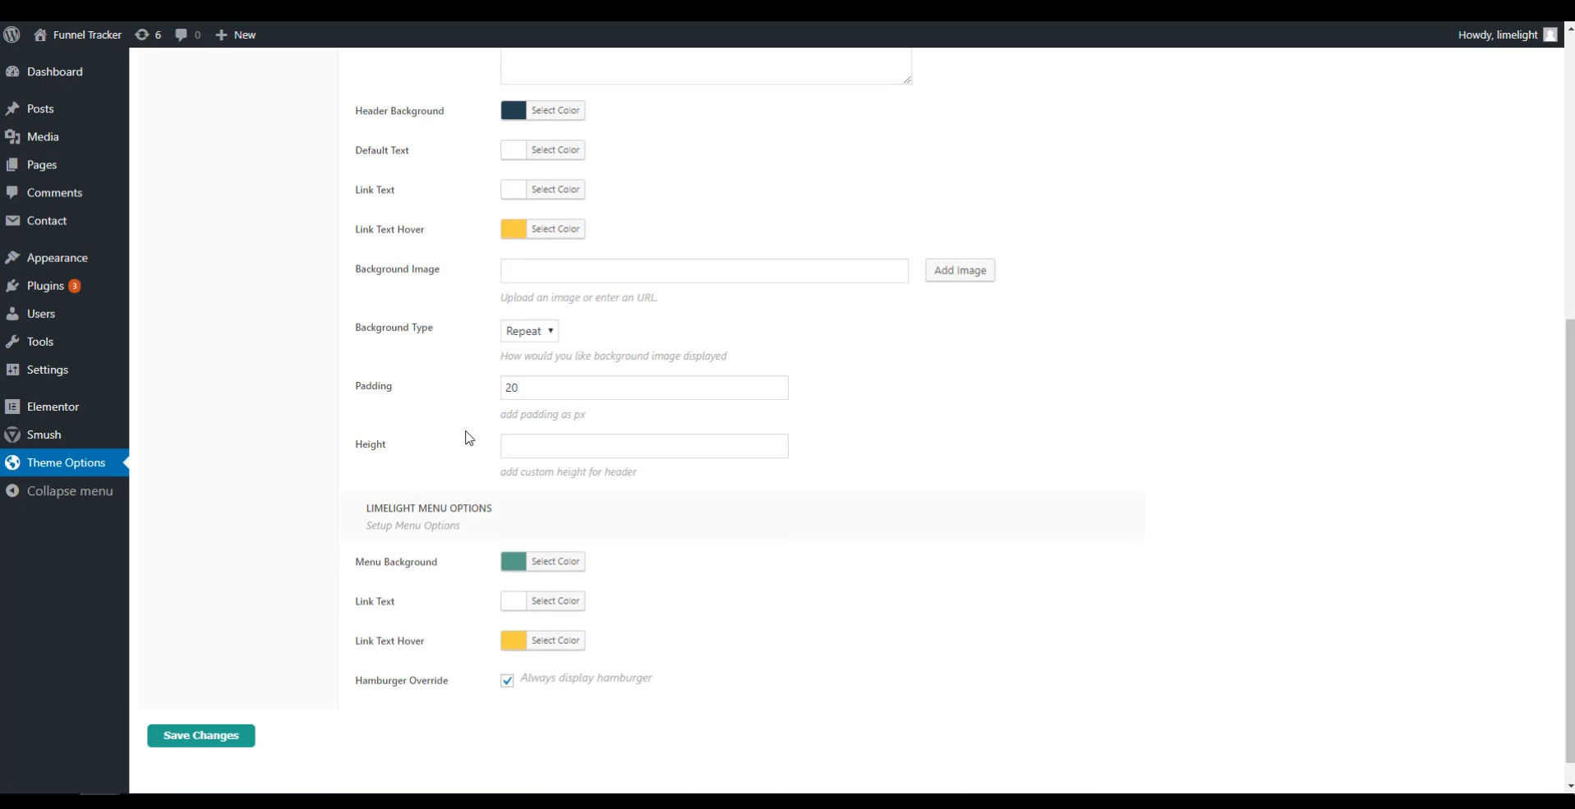This screenshot has width=1575, height=809.
Task: Click into the Height input field
Action: 644,446
